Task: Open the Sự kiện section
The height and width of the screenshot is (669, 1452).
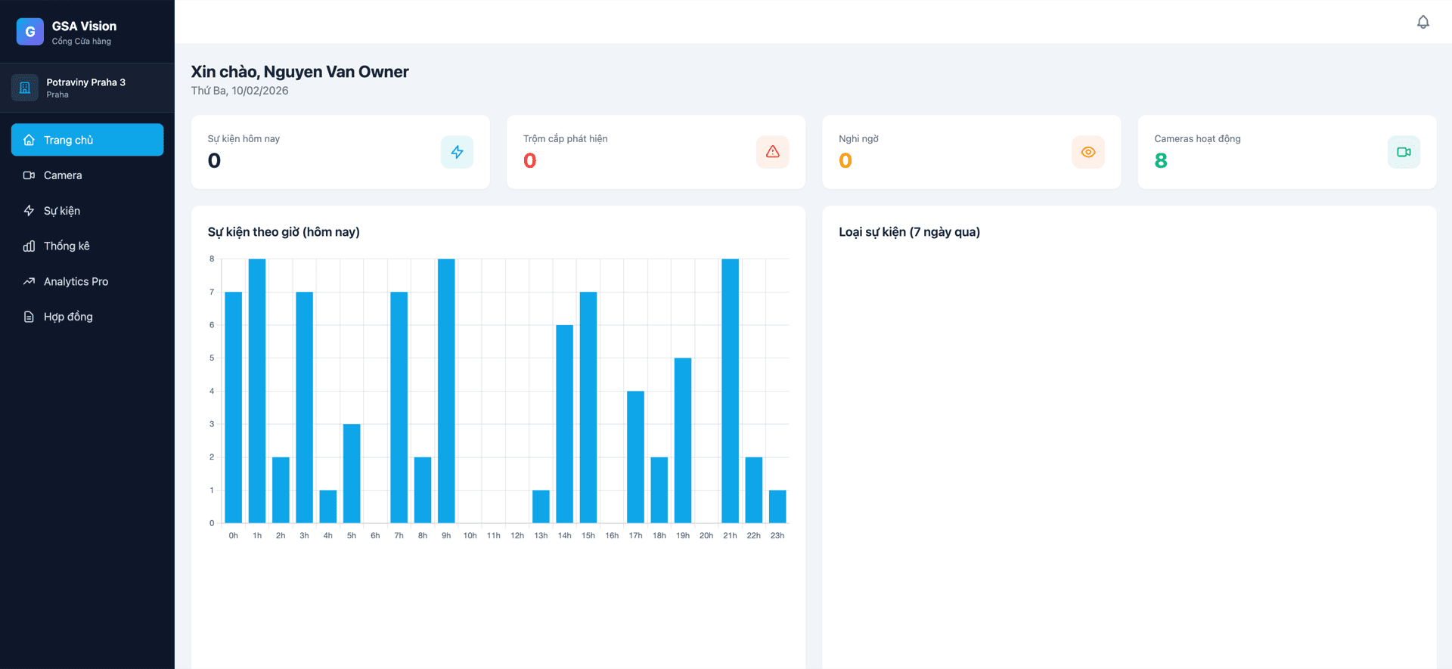Action: [87, 211]
